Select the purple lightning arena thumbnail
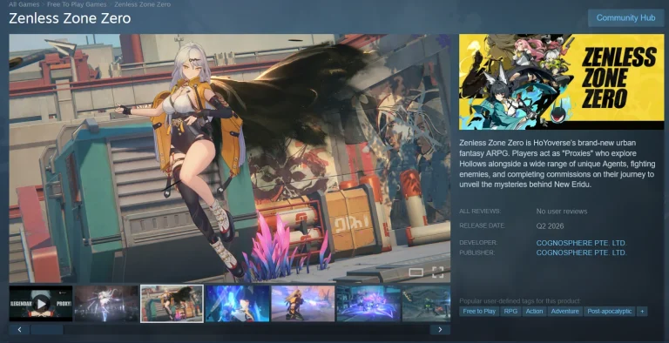This screenshot has width=669, height=343. click(368, 303)
